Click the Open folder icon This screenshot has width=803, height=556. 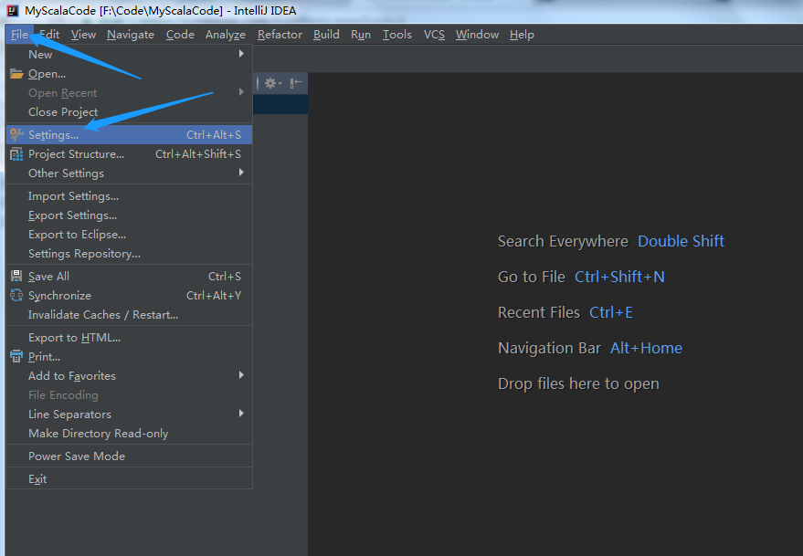click(16, 74)
